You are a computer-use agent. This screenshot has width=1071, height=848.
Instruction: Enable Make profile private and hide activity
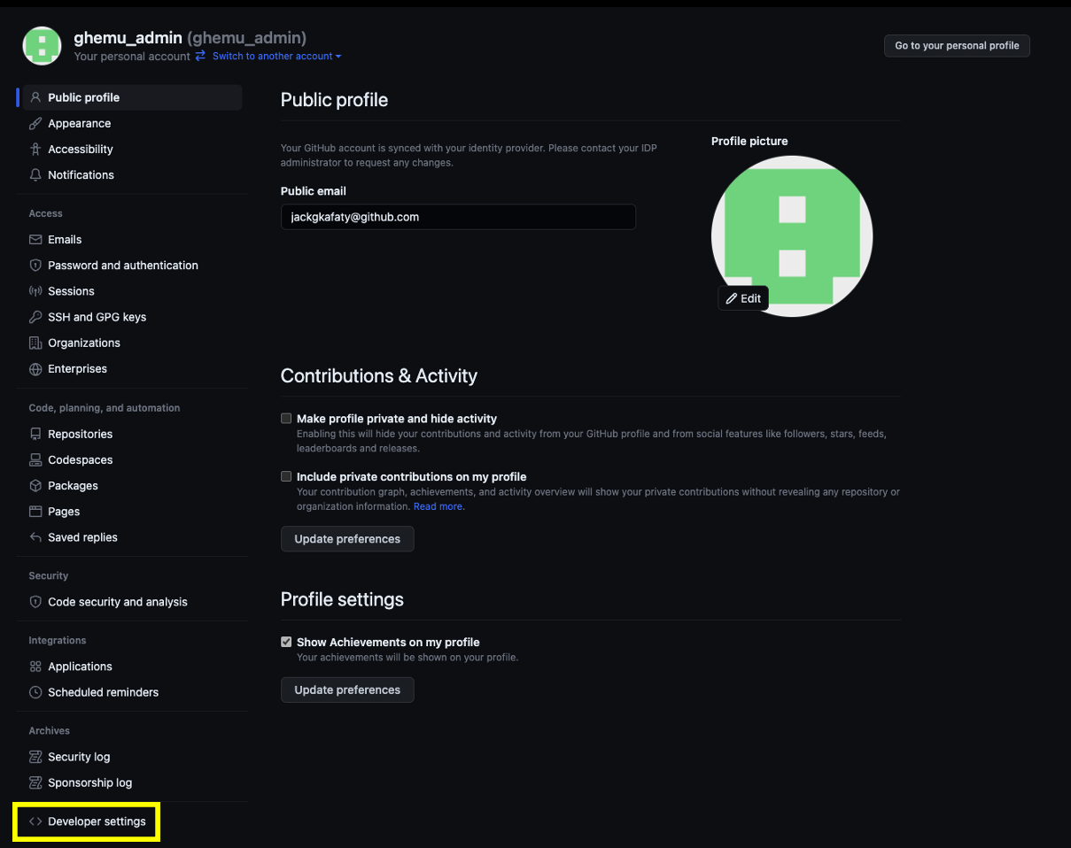click(x=286, y=418)
